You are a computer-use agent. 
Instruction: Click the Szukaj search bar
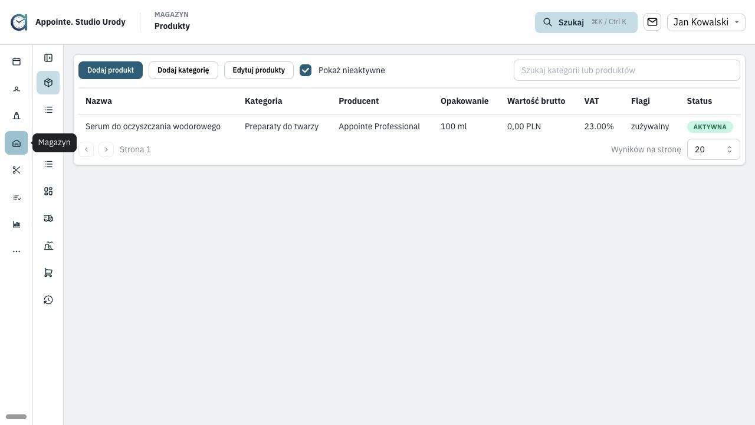pyautogui.click(x=586, y=22)
